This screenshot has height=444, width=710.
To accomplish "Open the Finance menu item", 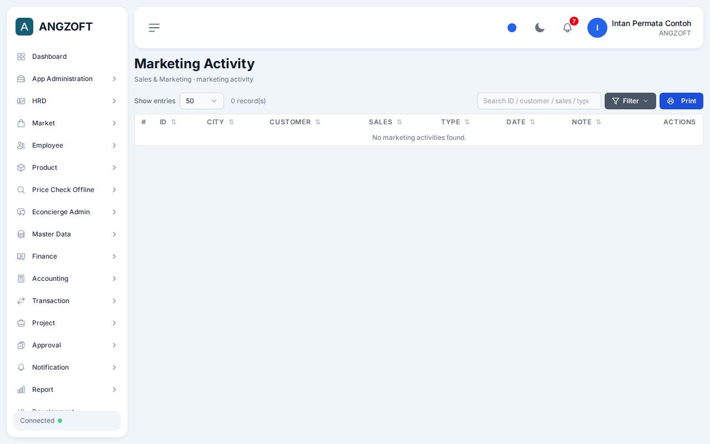I will click(x=67, y=256).
